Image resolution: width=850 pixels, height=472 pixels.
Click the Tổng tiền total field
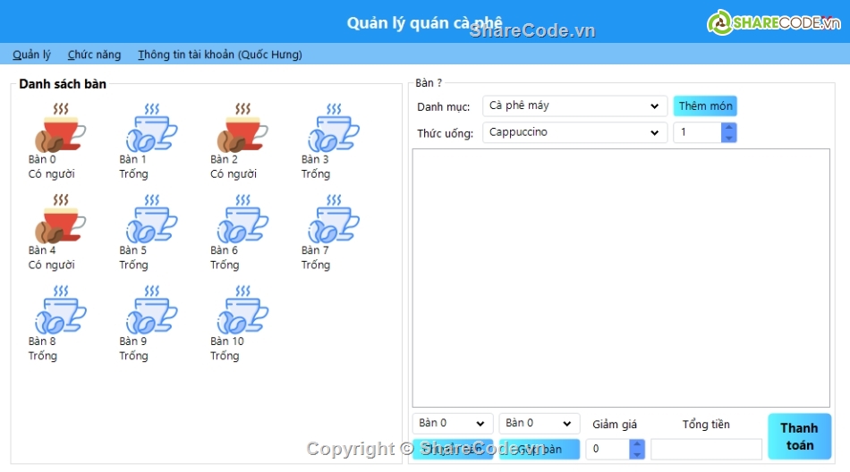coord(706,449)
